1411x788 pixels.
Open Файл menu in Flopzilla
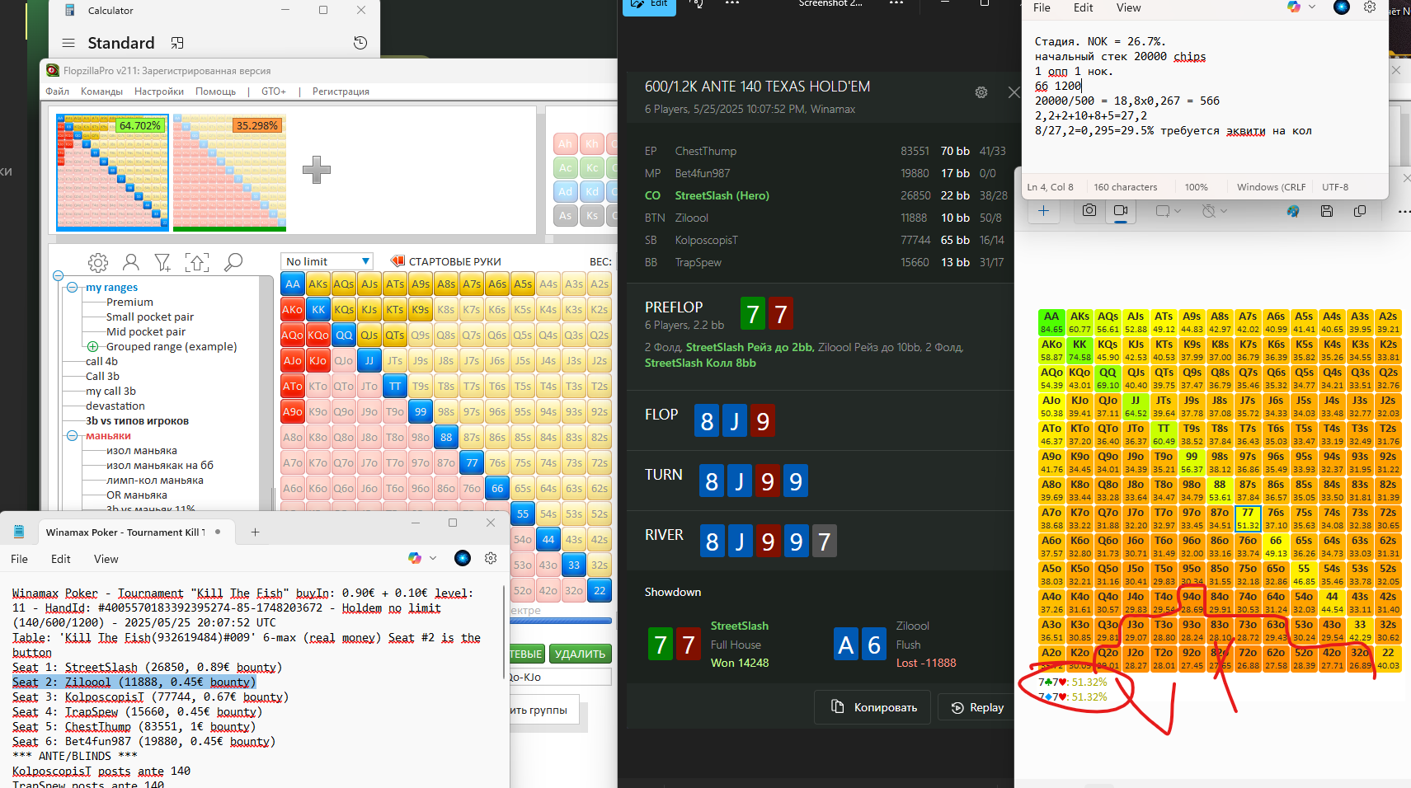57,91
